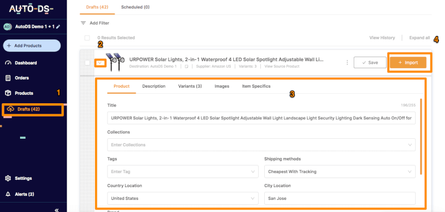This screenshot has width=445, height=212.
Task: Click the AutoDS Demo 1 + 1 store name
Action: coord(34,27)
